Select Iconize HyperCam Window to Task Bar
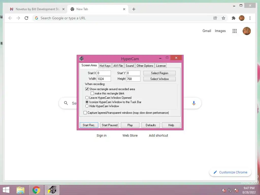 coord(87,102)
